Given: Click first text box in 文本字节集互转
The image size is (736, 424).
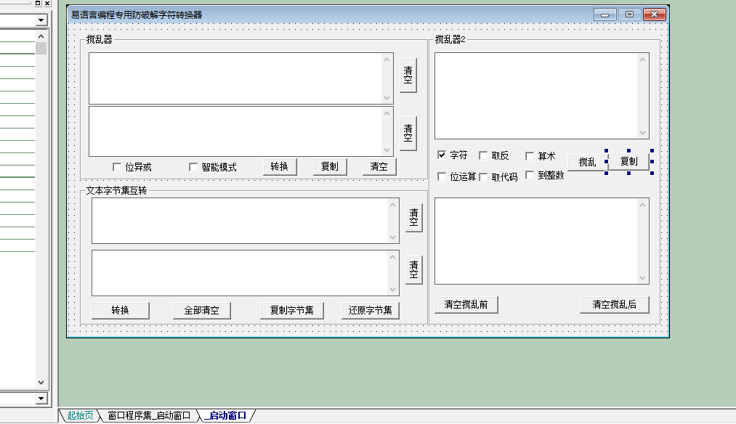Looking at the screenshot, I should pyautogui.click(x=246, y=221).
